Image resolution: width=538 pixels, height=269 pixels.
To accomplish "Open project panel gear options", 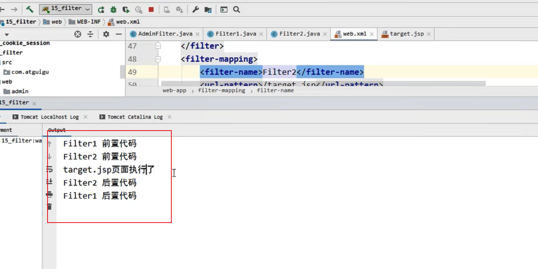I will point(106,34).
